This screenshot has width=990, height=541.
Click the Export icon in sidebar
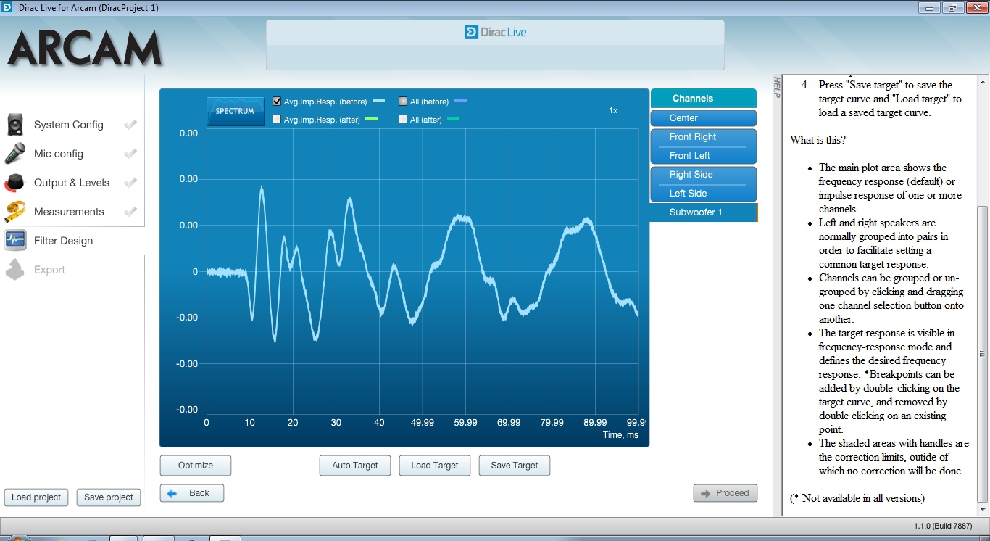pyautogui.click(x=15, y=270)
